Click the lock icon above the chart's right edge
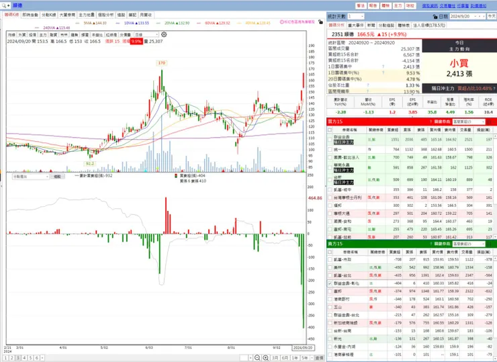 click(x=320, y=22)
